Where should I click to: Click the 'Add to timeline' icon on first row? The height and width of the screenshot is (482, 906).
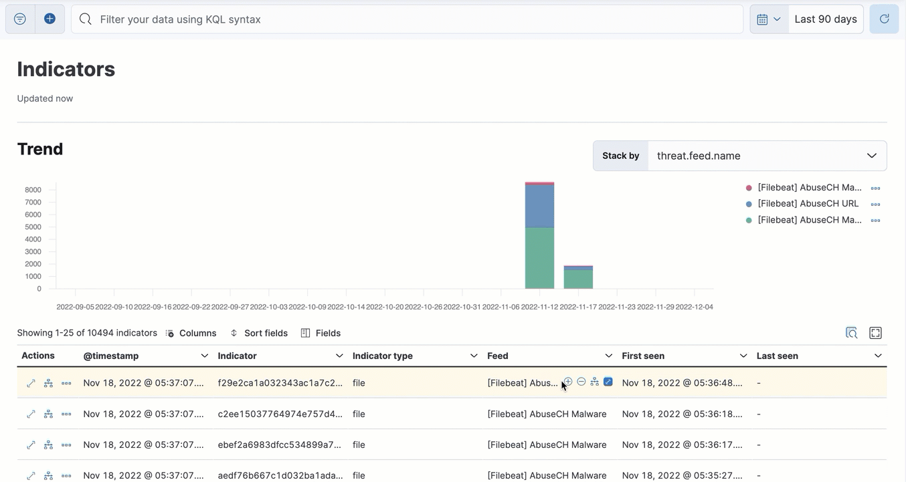coord(48,382)
